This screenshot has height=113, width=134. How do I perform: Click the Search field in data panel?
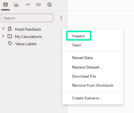coord(27,18)
